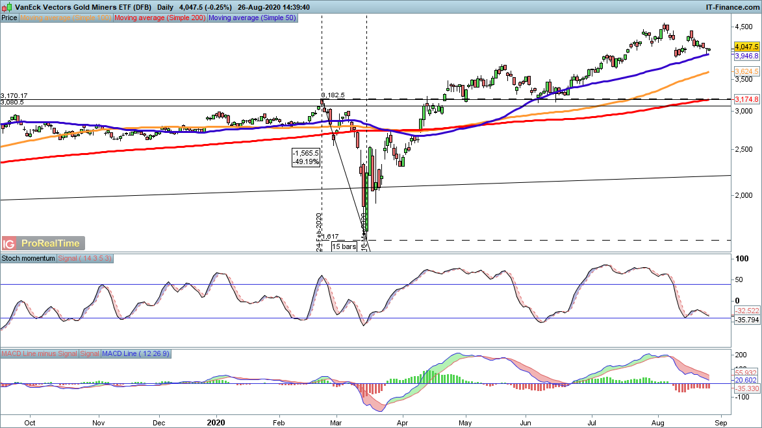Image resolution: width=762 pixels, height=428 pixels.
Task: Click the Stoch momentum indicator label
Action: coord(29,258)
